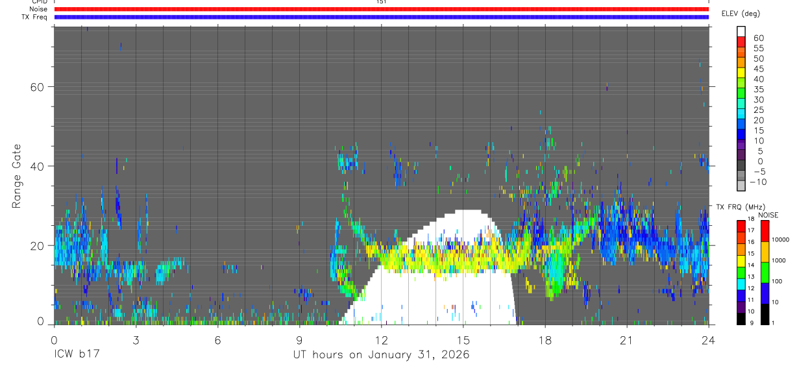Click "UT hours on January 31, 2026" label

pos(380,355)
